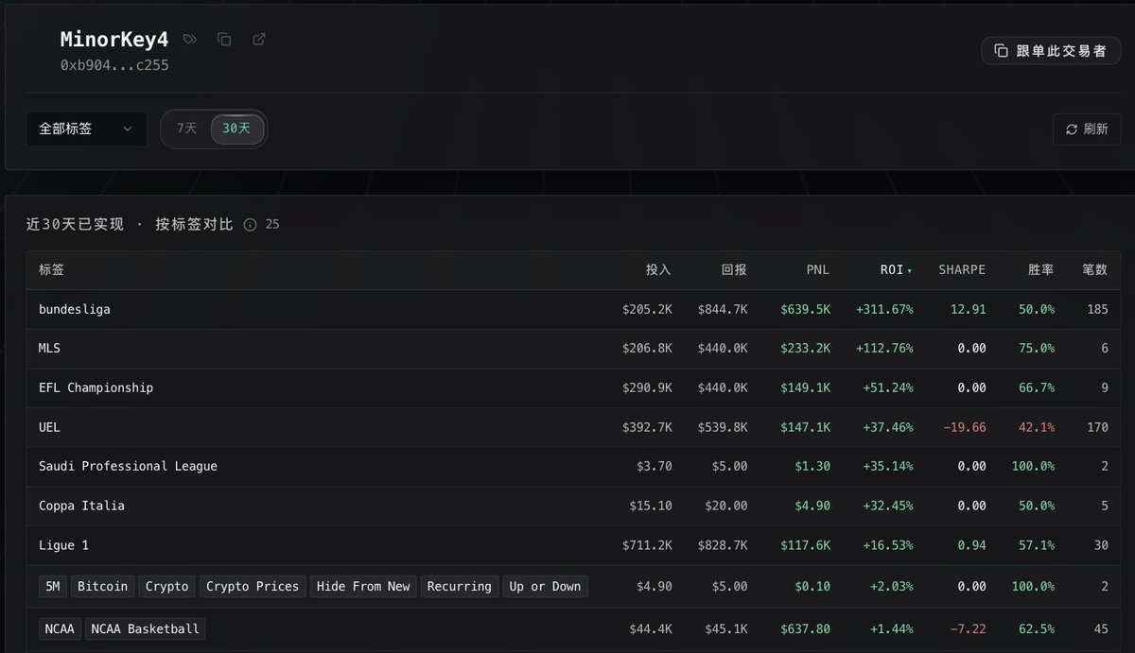Click the Crypto tag chip
The width and height of the screenshot is (1135, 653).
[167, 587]
